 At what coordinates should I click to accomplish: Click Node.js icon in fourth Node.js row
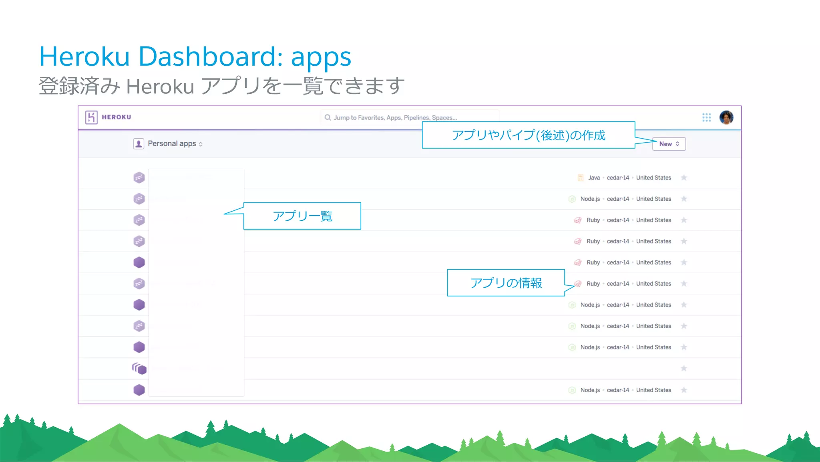[x=572, y=347]
